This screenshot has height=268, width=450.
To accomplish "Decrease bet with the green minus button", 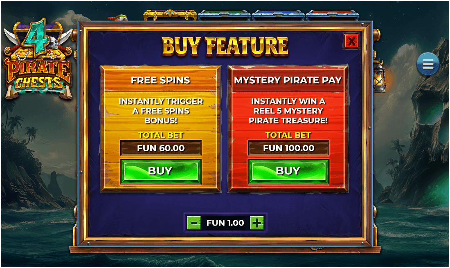I will (x=194, y=223).
